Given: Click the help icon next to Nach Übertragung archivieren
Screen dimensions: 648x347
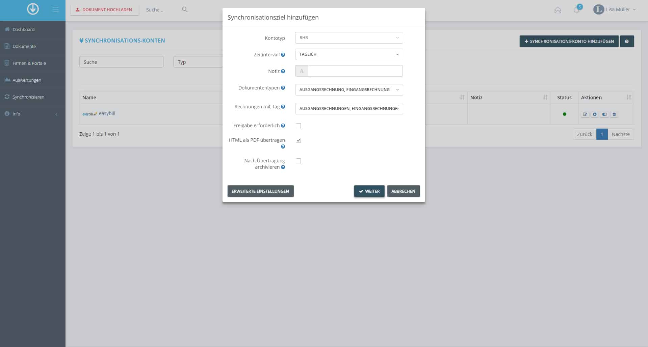Looking at the screenshot, I should point(283,167).
